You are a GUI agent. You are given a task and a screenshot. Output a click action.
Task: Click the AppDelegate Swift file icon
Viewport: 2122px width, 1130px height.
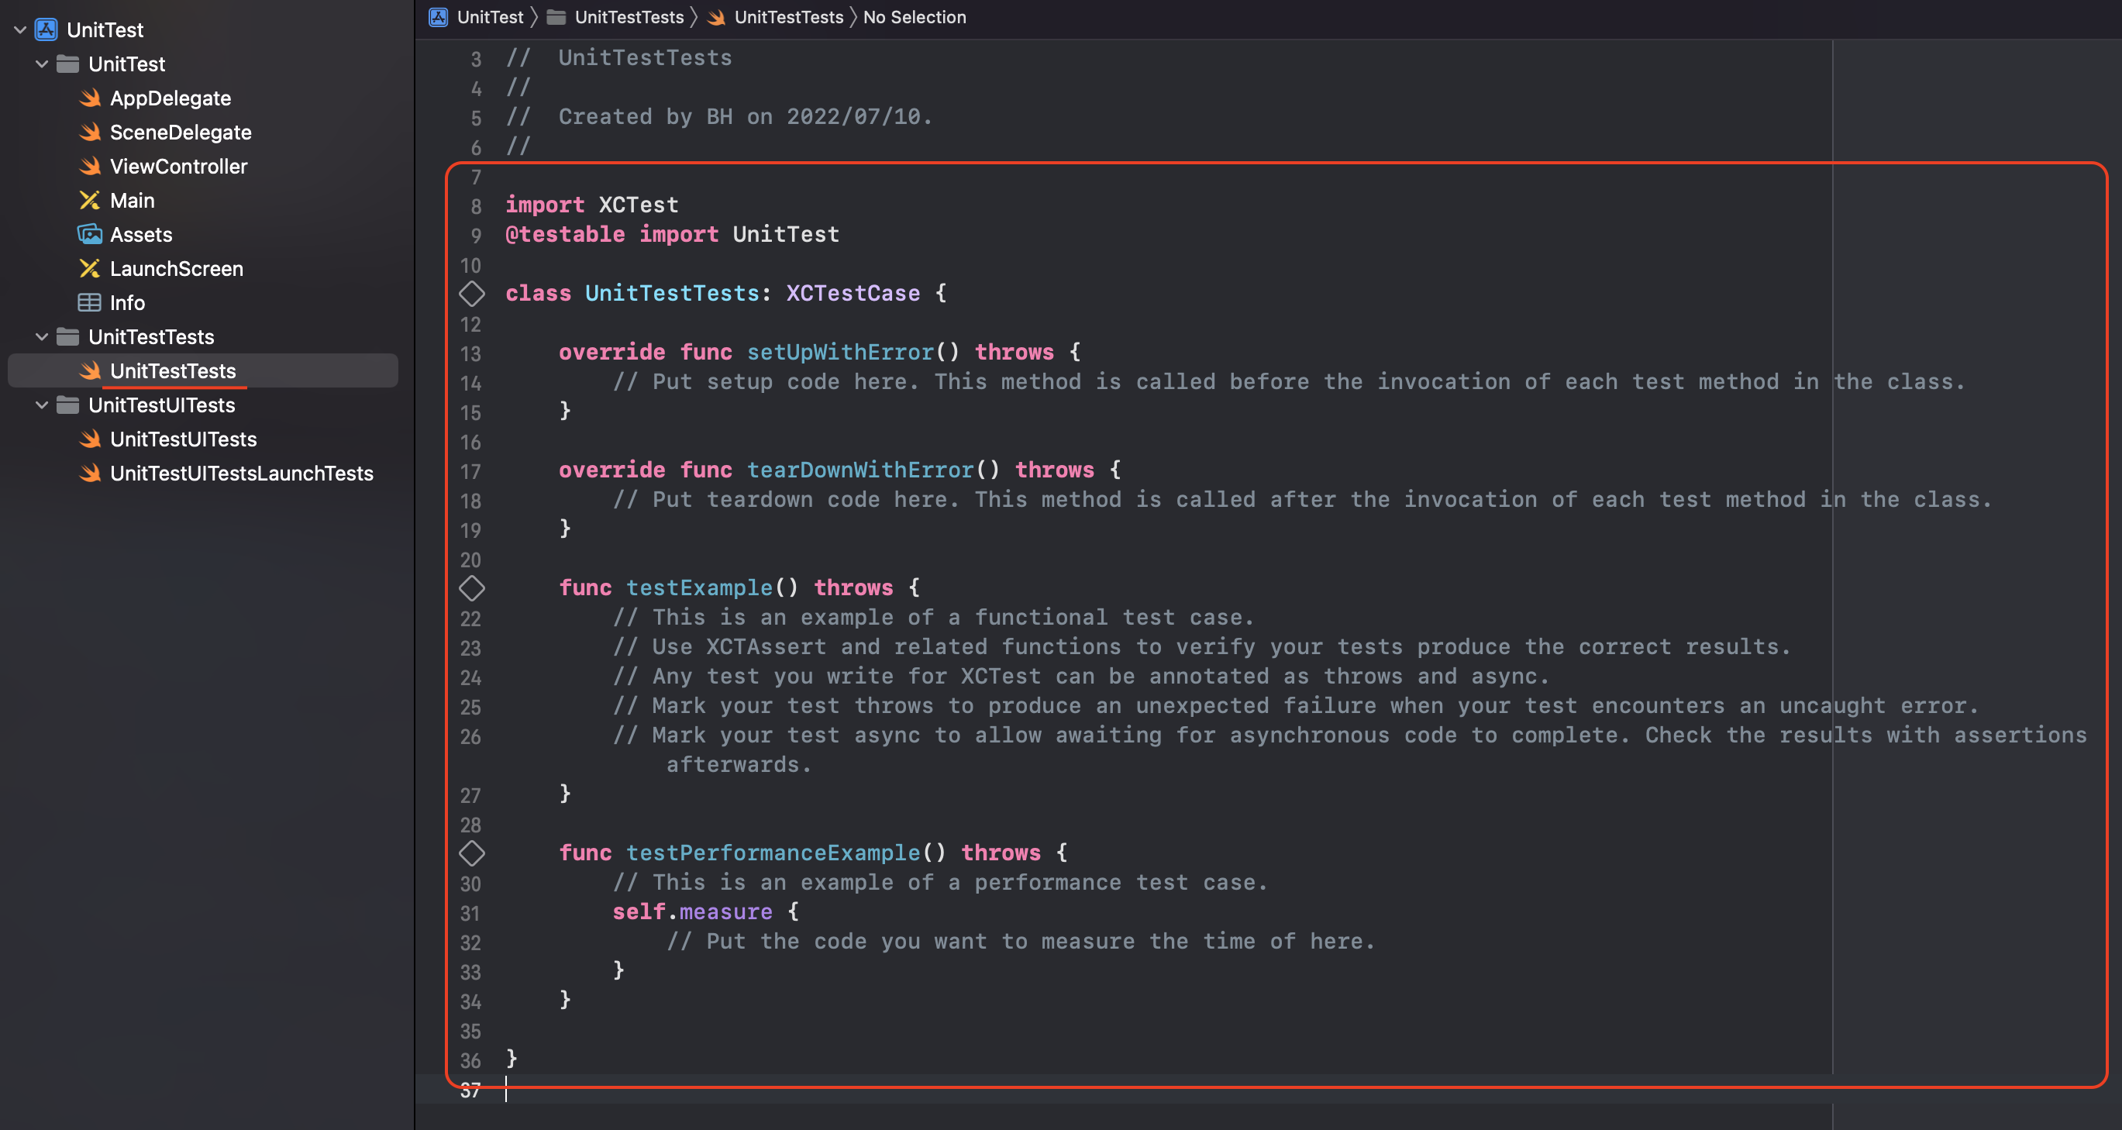point(90,98)
